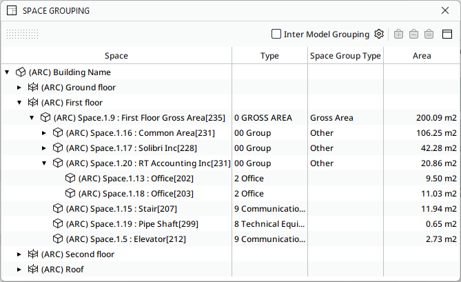The width and height of the screenshot is (461, 282).
Task: Click the dotted toolbar grip handle
Action: coord(22,34)
